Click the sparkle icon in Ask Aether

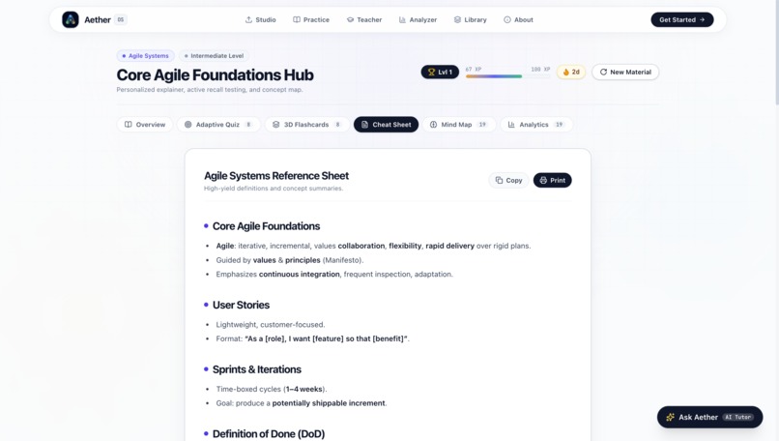670,417
